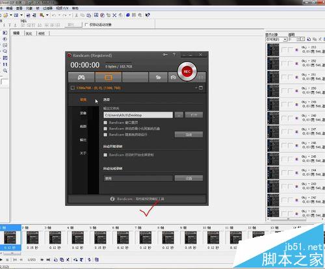Screen dimensions: 325x269
Task: Click the Add frame icon
Action: pos(55,259)
